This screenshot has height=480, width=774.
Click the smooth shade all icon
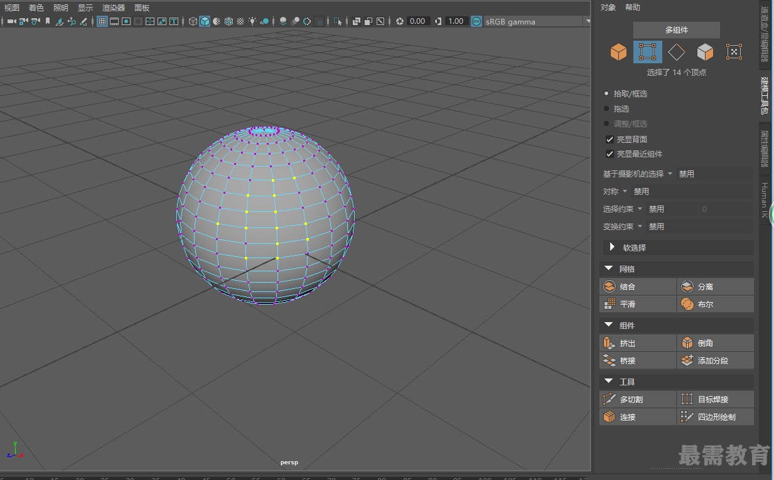[205, 21]
